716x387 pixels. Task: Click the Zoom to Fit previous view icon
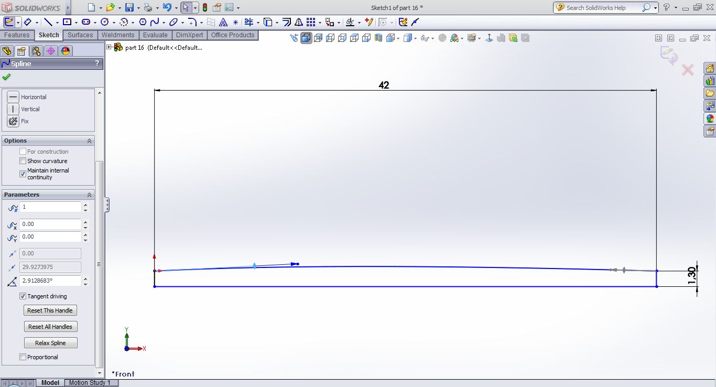point(295,38)
